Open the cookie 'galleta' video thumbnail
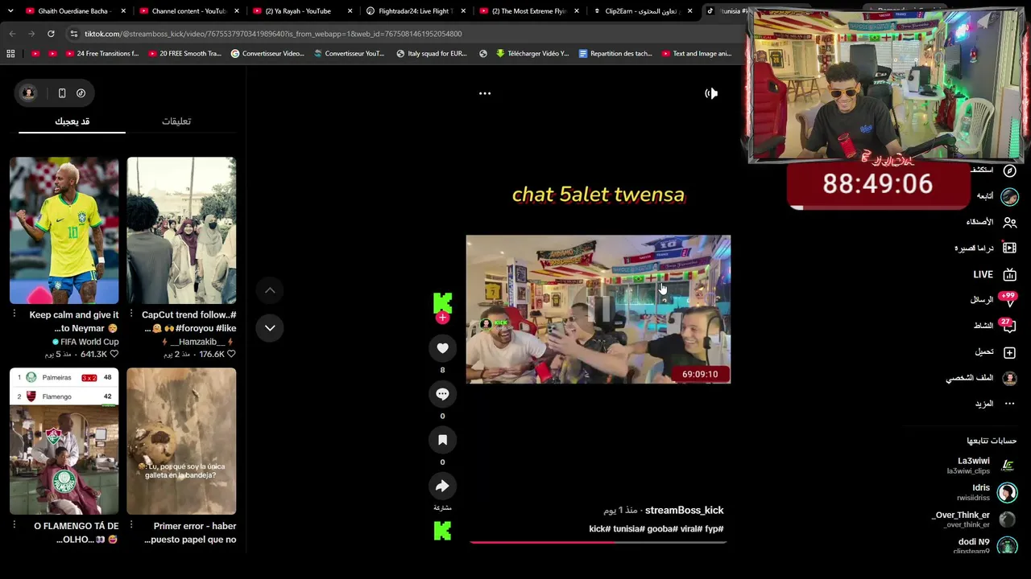 [181, 441]
